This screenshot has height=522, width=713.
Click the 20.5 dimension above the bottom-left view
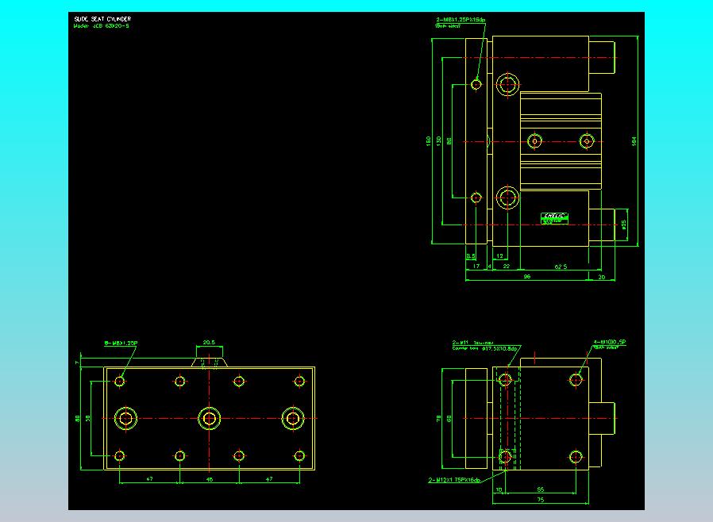(x=209, y=344)
